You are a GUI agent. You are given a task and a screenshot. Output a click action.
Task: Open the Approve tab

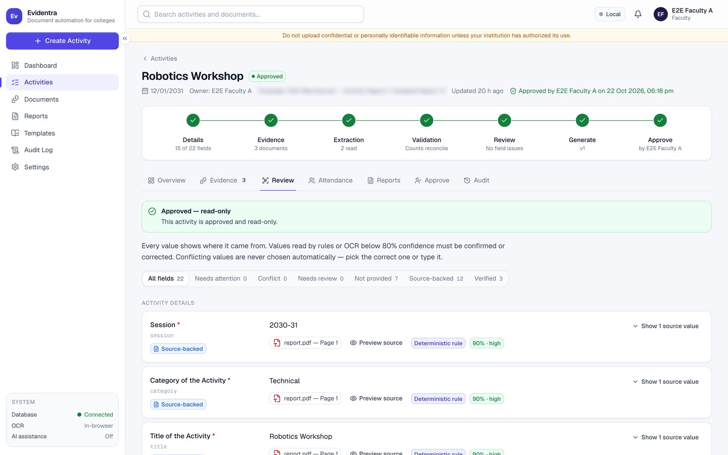click(432, 180)
